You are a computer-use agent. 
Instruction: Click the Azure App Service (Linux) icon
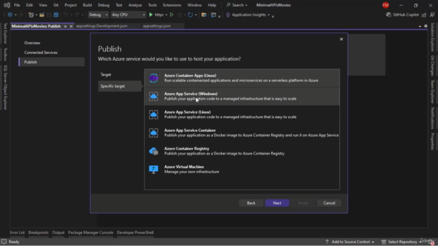point(153,115)
